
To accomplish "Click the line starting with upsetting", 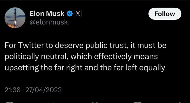I will [x=85, y=68].
